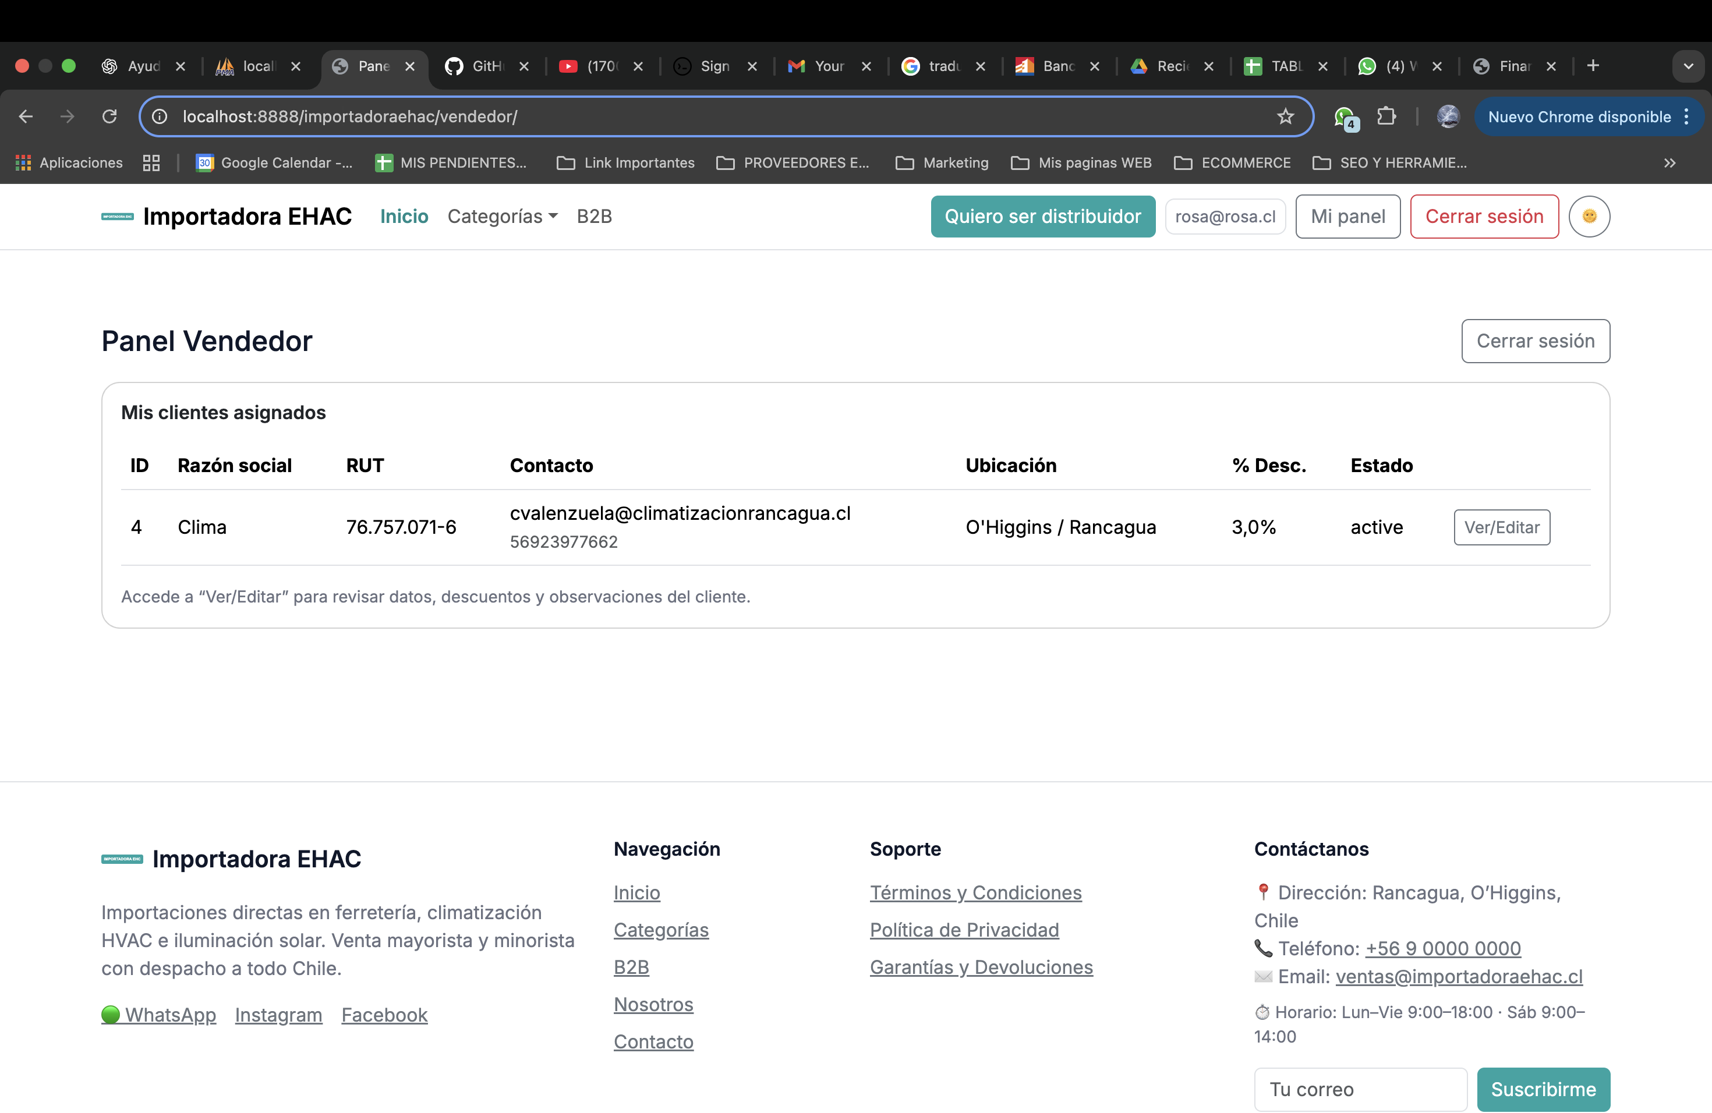1712x1113 pixels.
Task: Open the Términos y Condiciones link
Action: click(975, 892)
